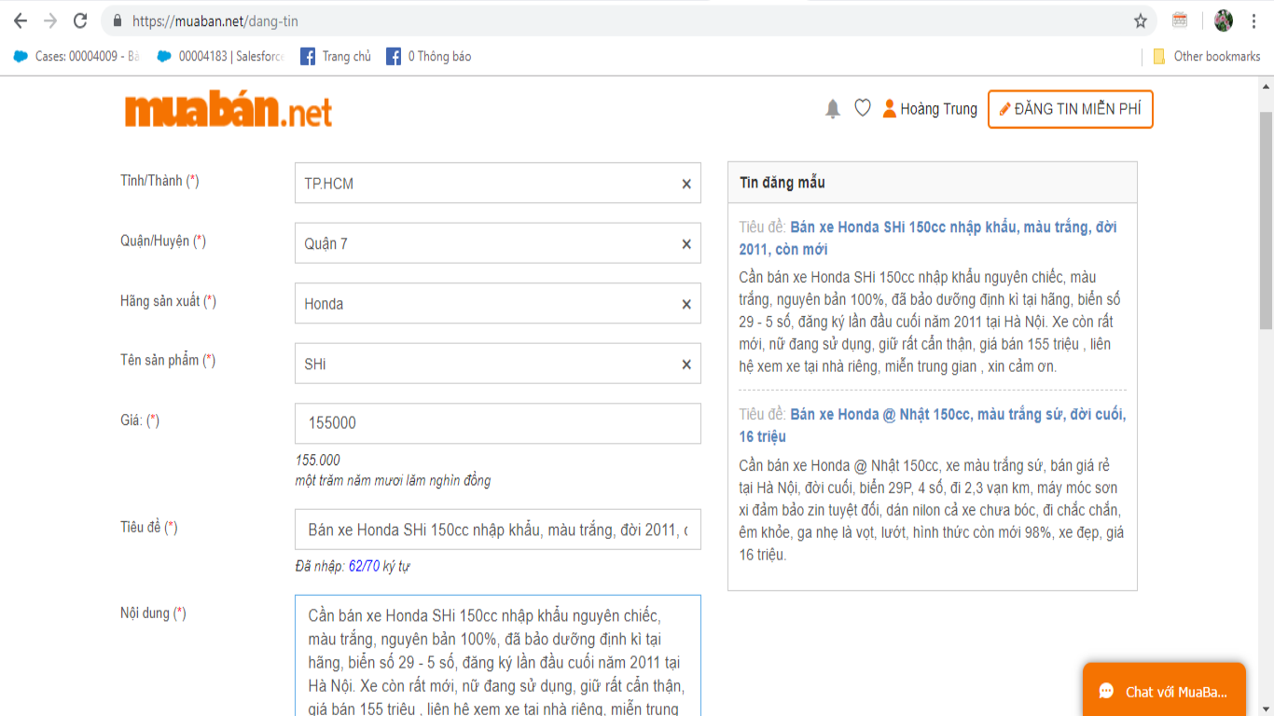This screenshot has width=1274, height=716.
Task: Click the Nội dung (*) label
Action: click(153, 613)
